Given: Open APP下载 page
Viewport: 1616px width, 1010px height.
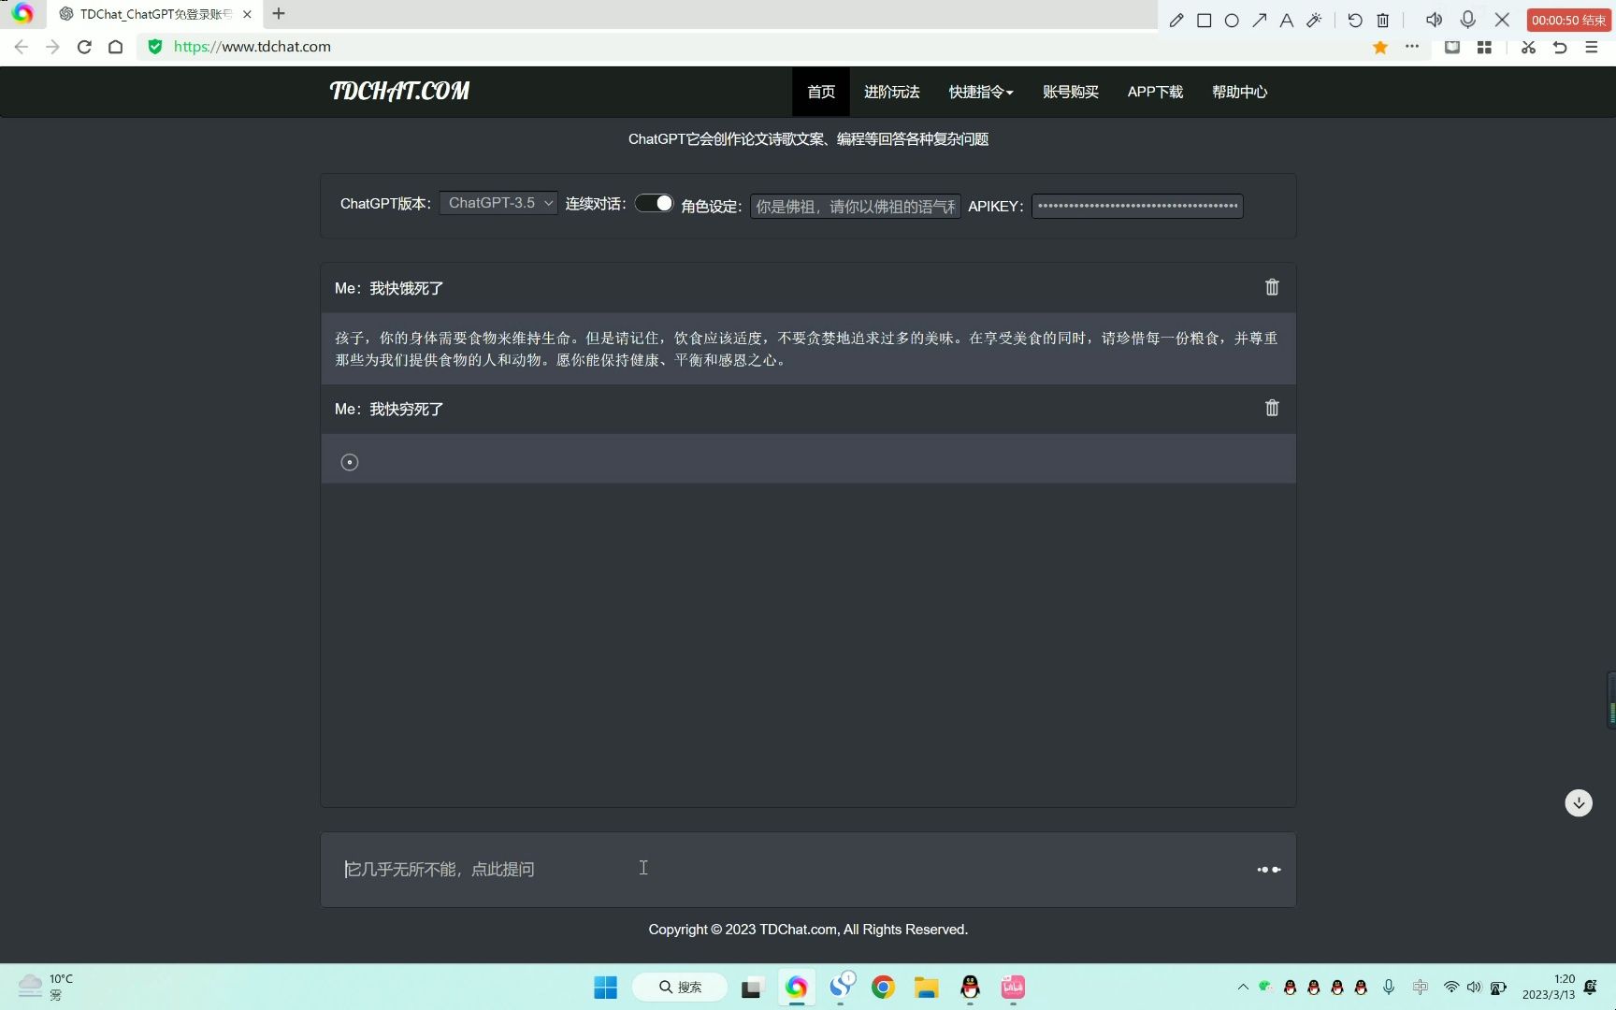Looking at the screenshot, I should 1155,92.
